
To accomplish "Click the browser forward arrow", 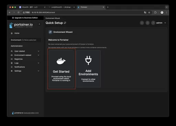I will click(14, 12).
